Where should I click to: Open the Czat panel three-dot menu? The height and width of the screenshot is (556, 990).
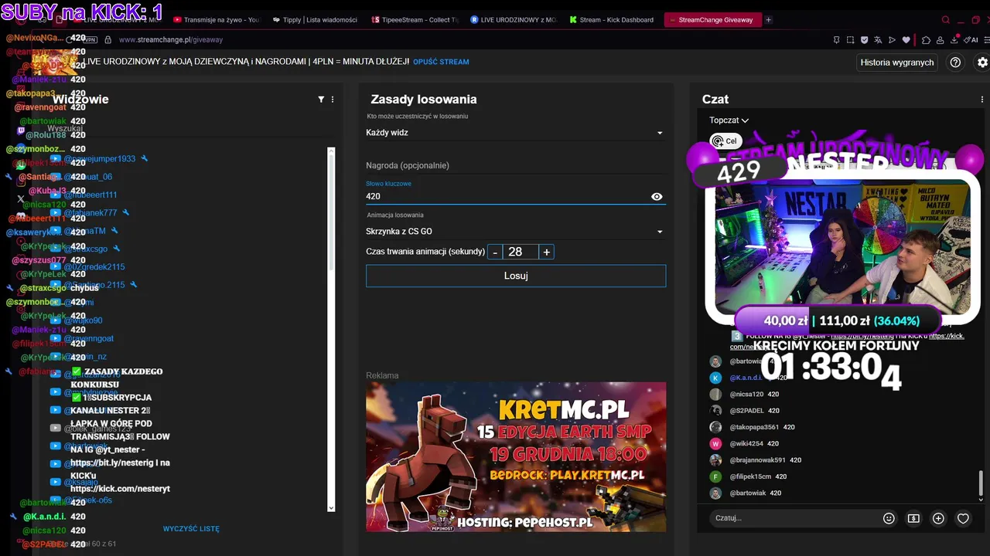click(982, 100)
